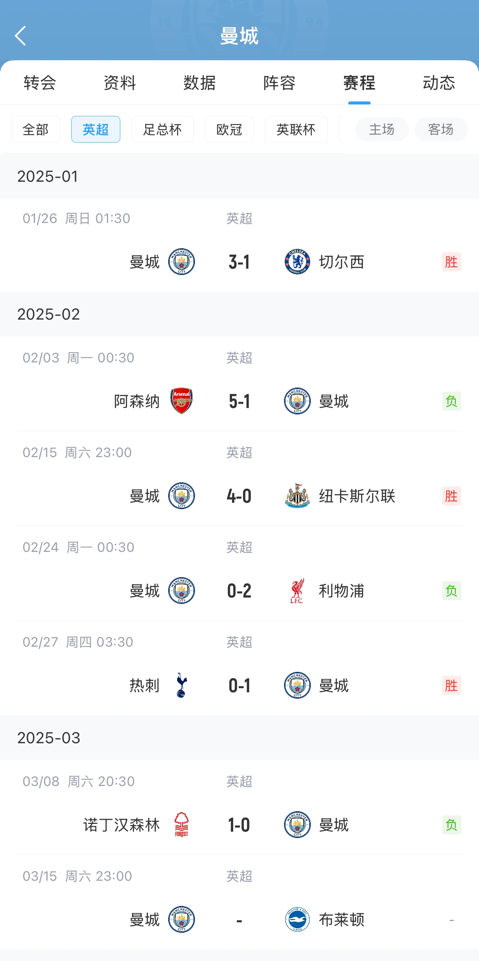The width and height of the screenshot is (479, 961).
Task: Switch to the 转会 tab
Action: (x=40, y=82)
